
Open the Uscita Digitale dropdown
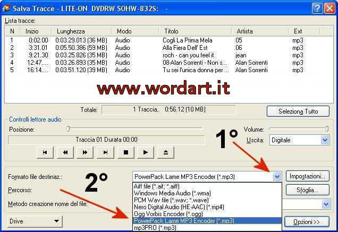click(325, 140)
